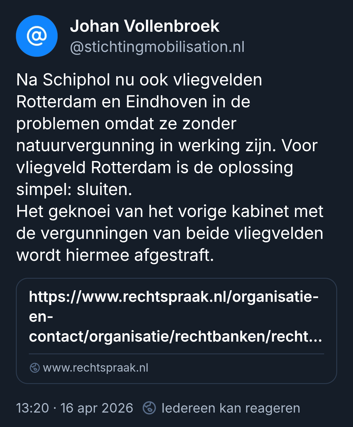Click the @stichtingmobilisation.nl handle

(x=157, y=47)
